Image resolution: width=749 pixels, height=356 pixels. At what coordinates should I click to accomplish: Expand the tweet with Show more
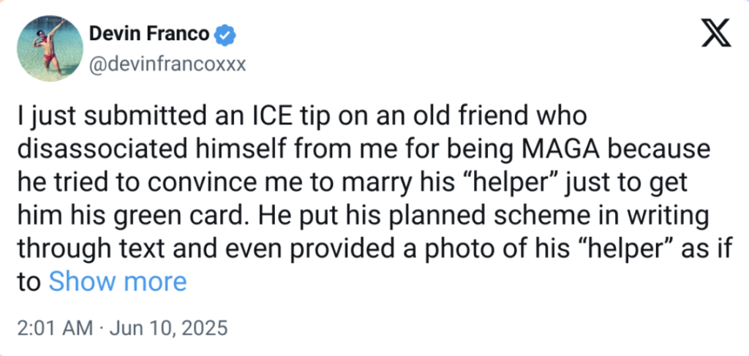[x=118, y=282]
